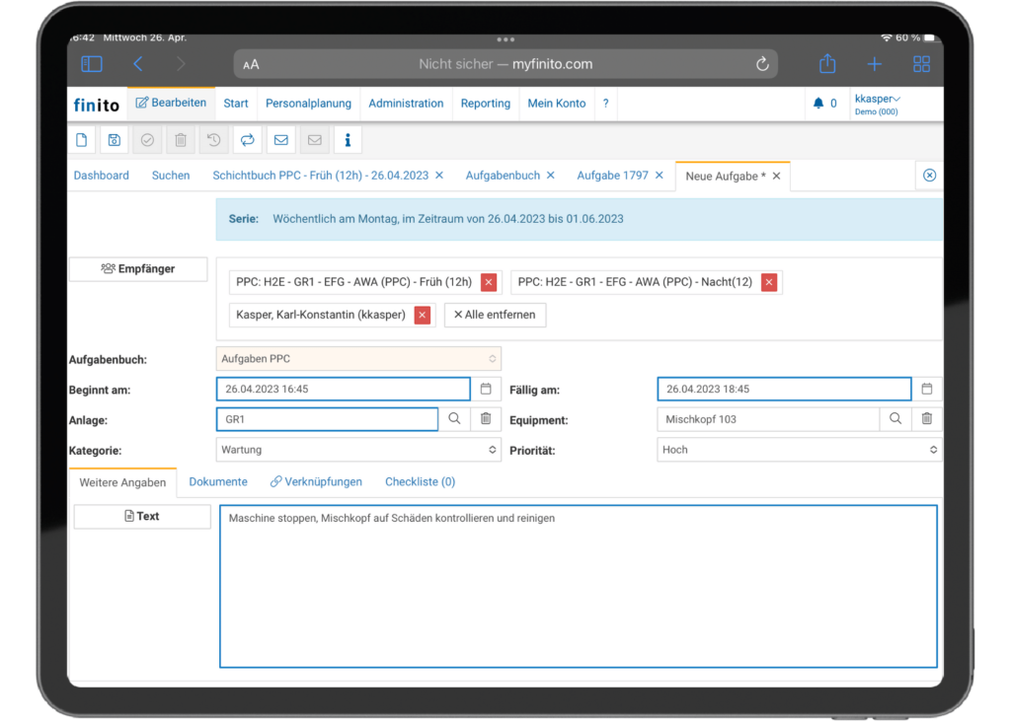Clear the Equipment field using the trash icon

[x=926, y=418]
